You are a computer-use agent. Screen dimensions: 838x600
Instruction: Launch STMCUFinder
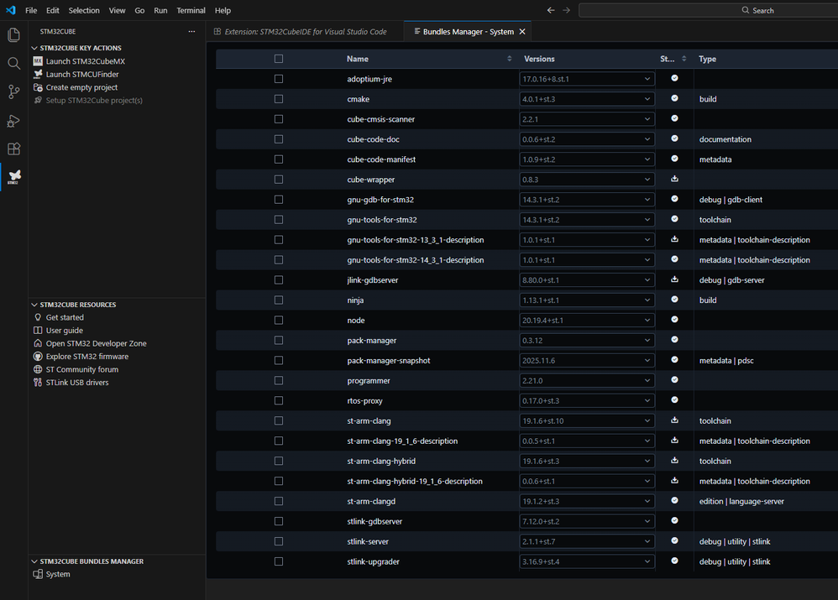tap(81, 74)
